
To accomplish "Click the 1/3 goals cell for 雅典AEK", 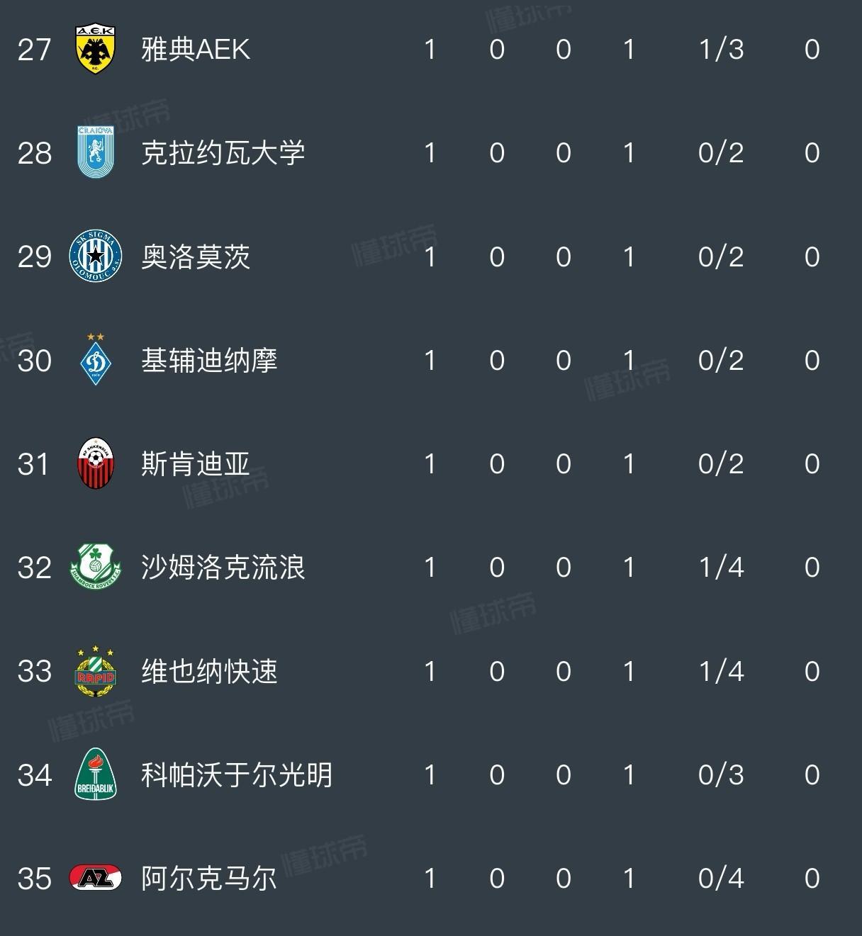I will 720,50.
